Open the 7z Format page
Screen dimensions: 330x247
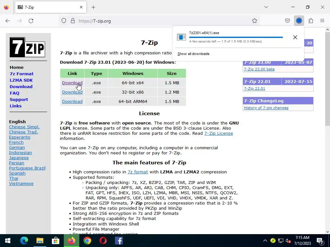pos(22,74)
